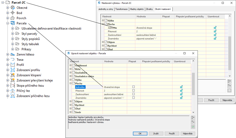Collapse Plocha group in Parcela dialog

click(70, 83)
